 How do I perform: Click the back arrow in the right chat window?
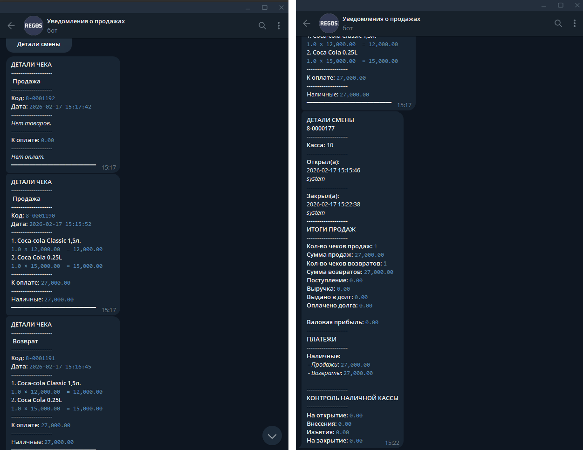tap(306, 23)
